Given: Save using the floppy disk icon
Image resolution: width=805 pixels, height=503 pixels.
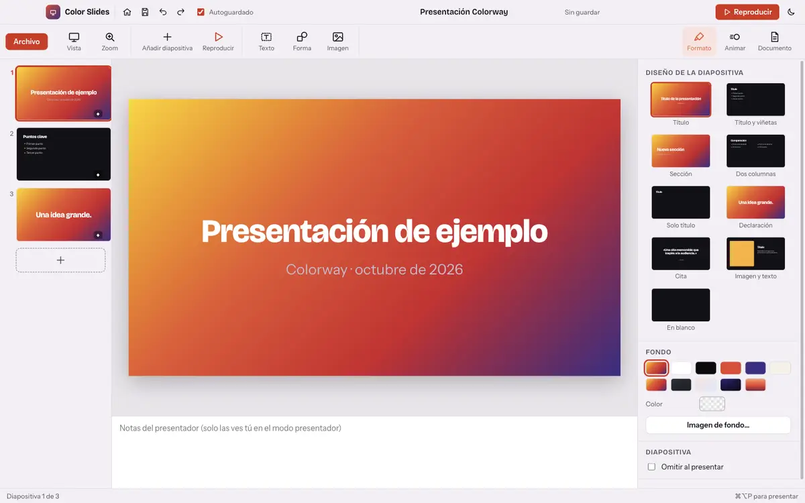Looking at the screenshot, I should (x=146, y=12).
